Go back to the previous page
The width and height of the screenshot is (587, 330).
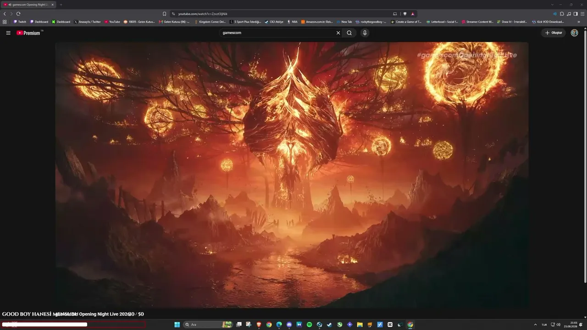(x=5, y=14)
